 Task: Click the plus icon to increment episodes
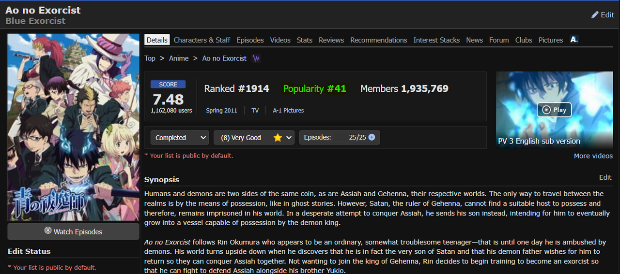pos(372,137)
